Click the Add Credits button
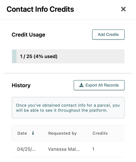This screenshot has width=136, height=162. (108, 35)
